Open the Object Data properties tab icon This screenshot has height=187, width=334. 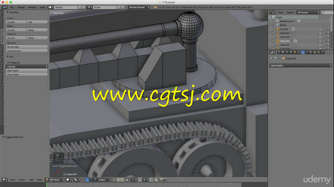[307, 52]
